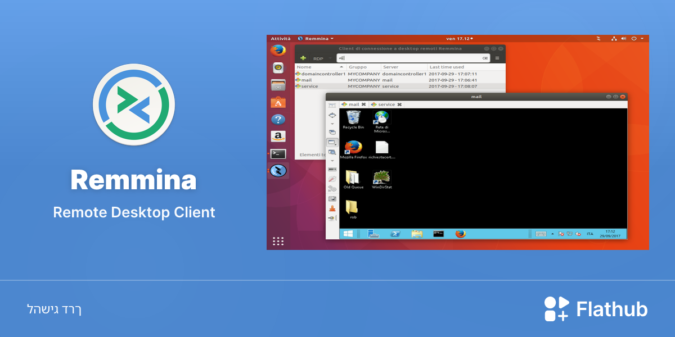The height and width of the screenshot is (337, 675).
Task: Open the Attività overview
Action: coord(280,38)
